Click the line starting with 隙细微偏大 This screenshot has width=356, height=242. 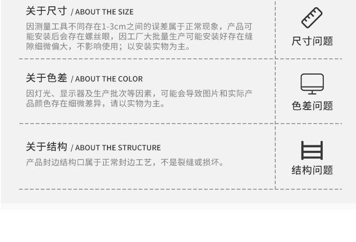tap(108, 46)
